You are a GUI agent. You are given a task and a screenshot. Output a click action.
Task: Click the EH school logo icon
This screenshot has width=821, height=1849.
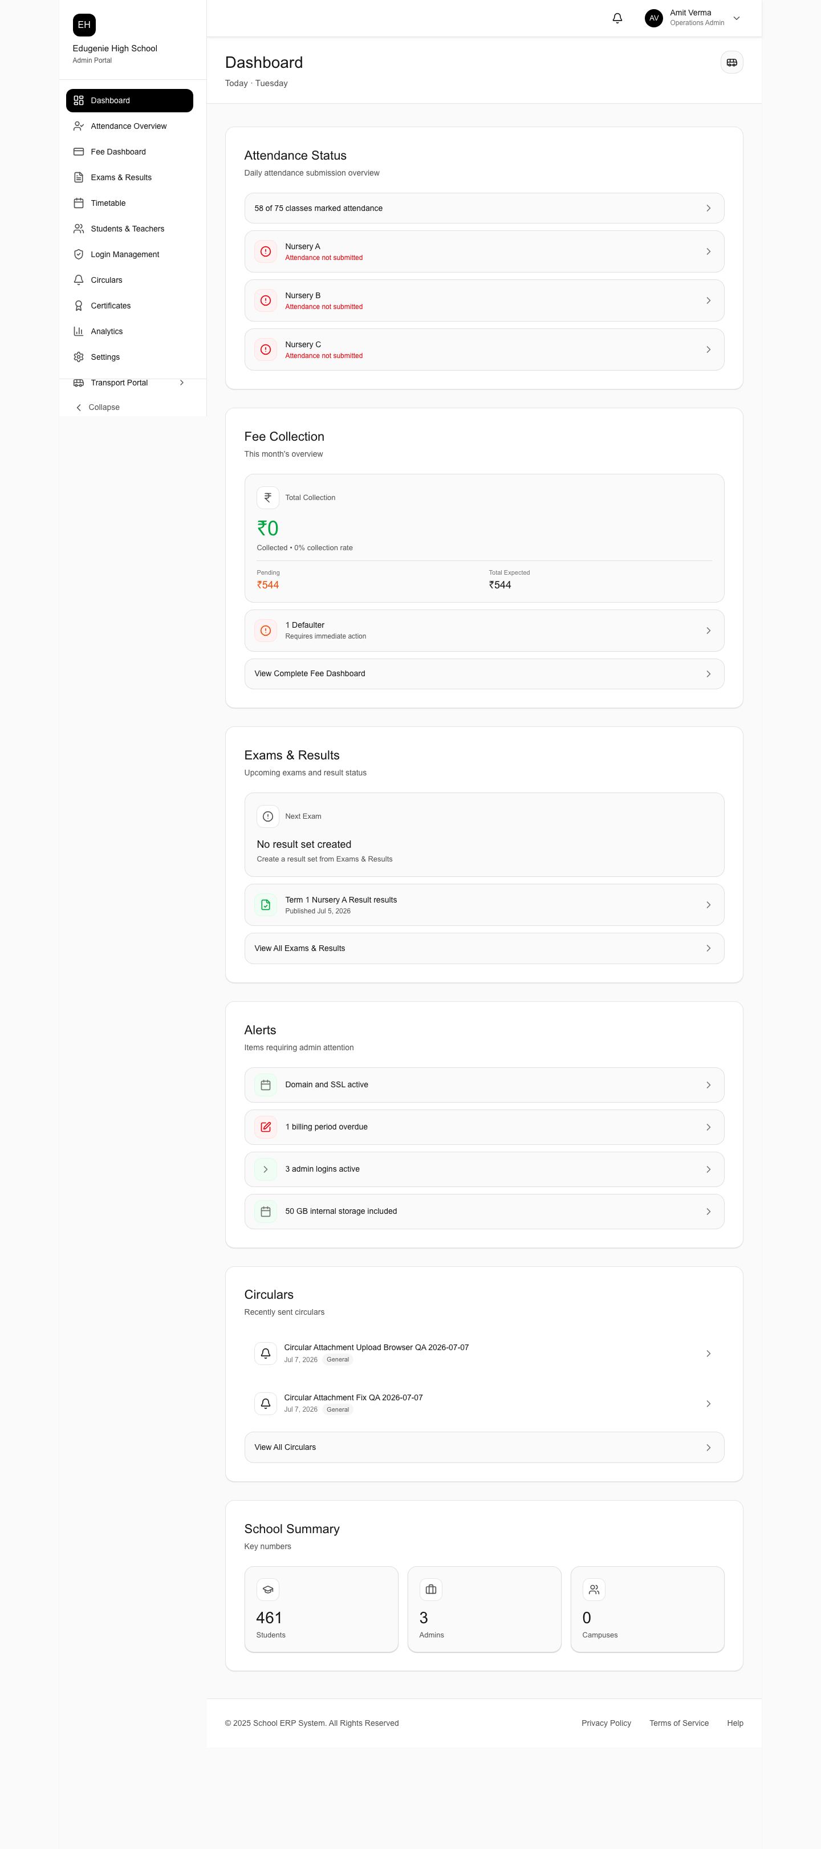pyautogui.click(x=84, y=25)
